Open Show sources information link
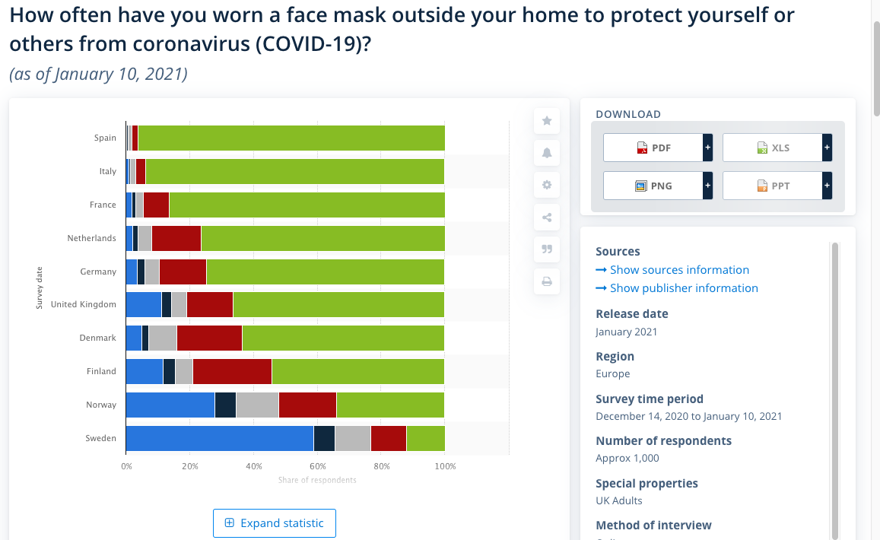The height and width of the screenshot is (540, 880). (678, 270)
